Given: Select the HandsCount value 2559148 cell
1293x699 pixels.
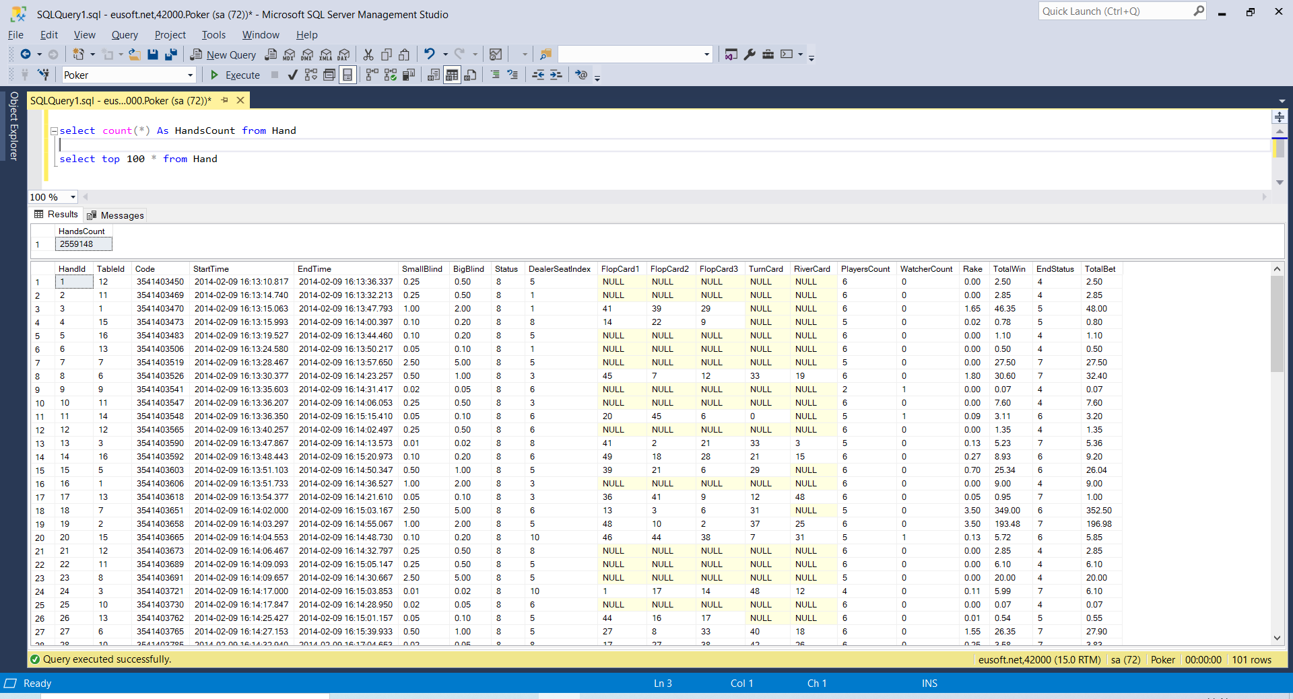Looking at the screenshot, I should pos(84,244).
